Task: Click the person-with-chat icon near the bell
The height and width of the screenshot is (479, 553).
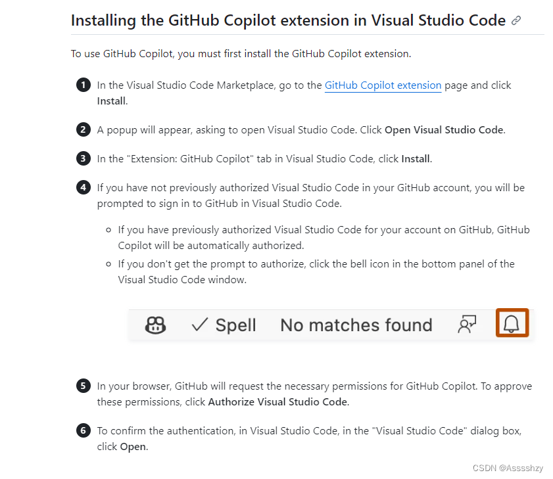Action: (468, 323)
